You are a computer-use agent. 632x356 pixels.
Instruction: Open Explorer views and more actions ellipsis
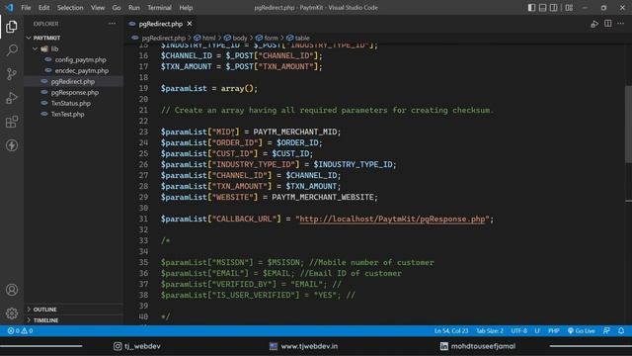(x=112, y=24)
